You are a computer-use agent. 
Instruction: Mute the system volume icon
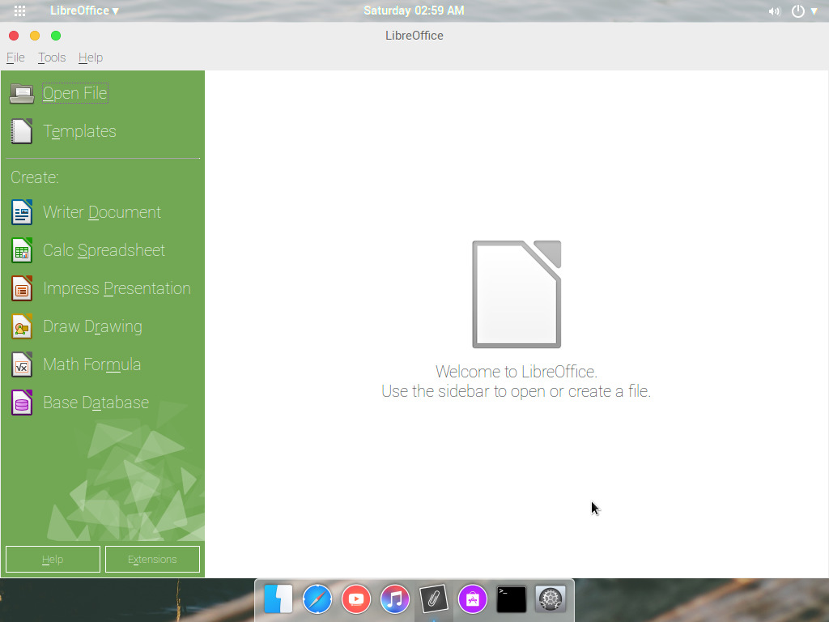(x=774, y=11)
